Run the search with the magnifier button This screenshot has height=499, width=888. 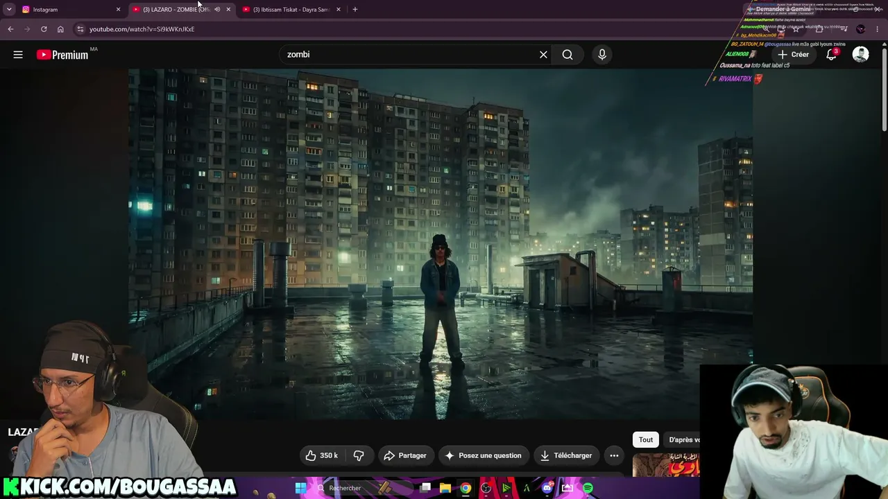[x=567, y=55]
